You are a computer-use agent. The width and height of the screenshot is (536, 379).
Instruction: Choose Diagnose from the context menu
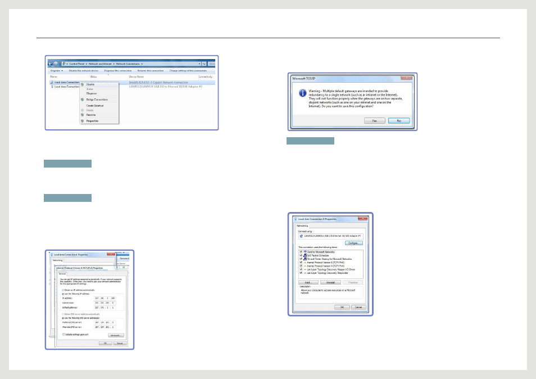click(x=99, y=93)
